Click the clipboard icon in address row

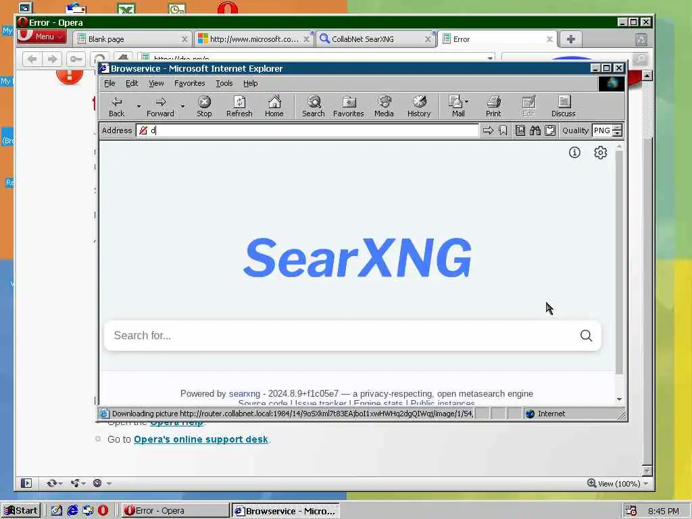click(550, 130)
